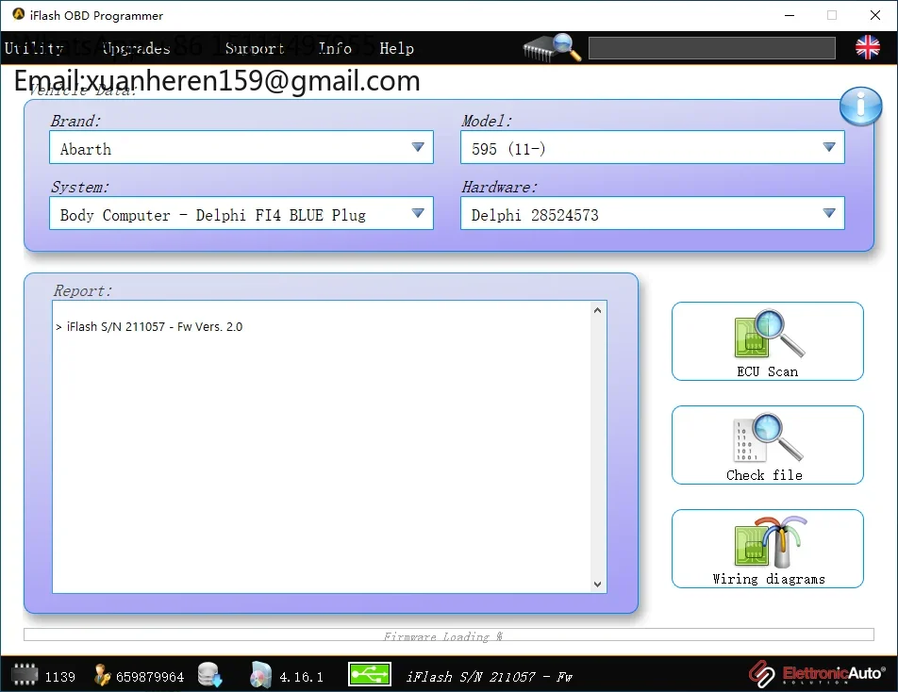This screenshot has width=898, height=692.
Task: Click the software disc icon beside 4.16.1
Action: (260, 675)
